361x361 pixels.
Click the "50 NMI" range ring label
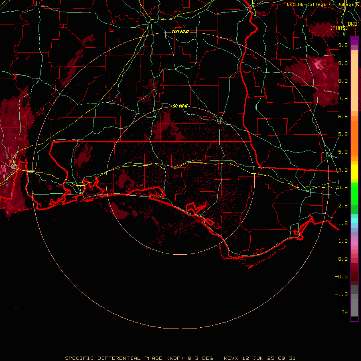coord(180,106)
